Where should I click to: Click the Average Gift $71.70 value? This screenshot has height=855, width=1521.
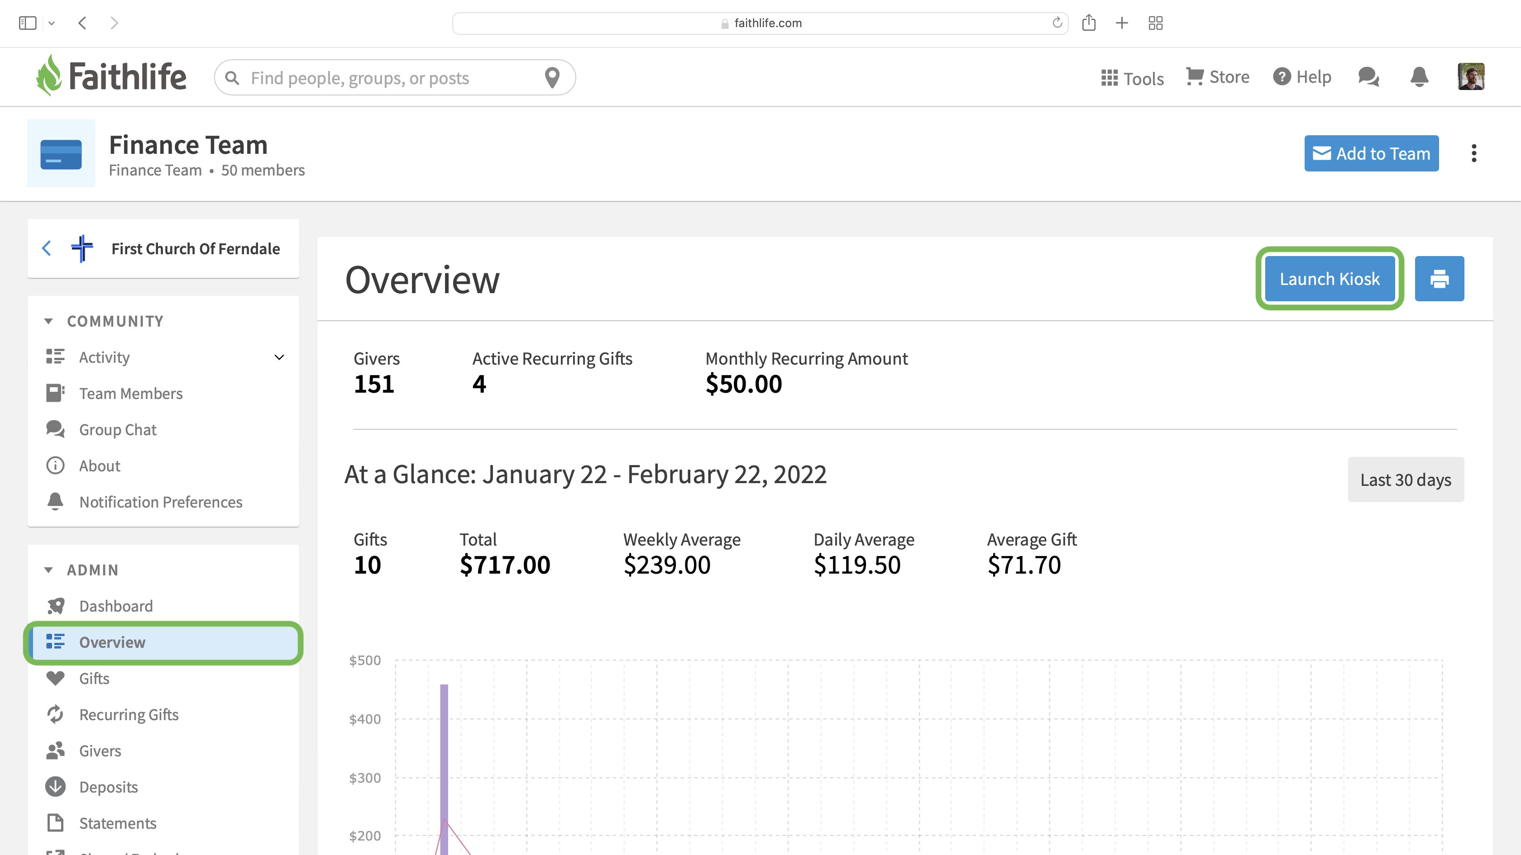[1024, 565]
